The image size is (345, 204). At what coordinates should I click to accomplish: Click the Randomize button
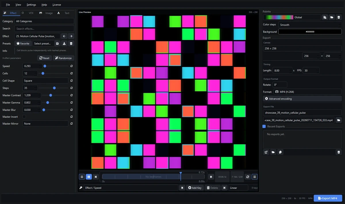pyautogui.click(x=64, y=58)
